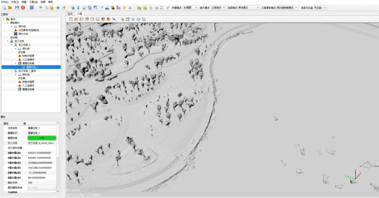Expand the selected 重建任务_1 node

click(x=20, y=67)
